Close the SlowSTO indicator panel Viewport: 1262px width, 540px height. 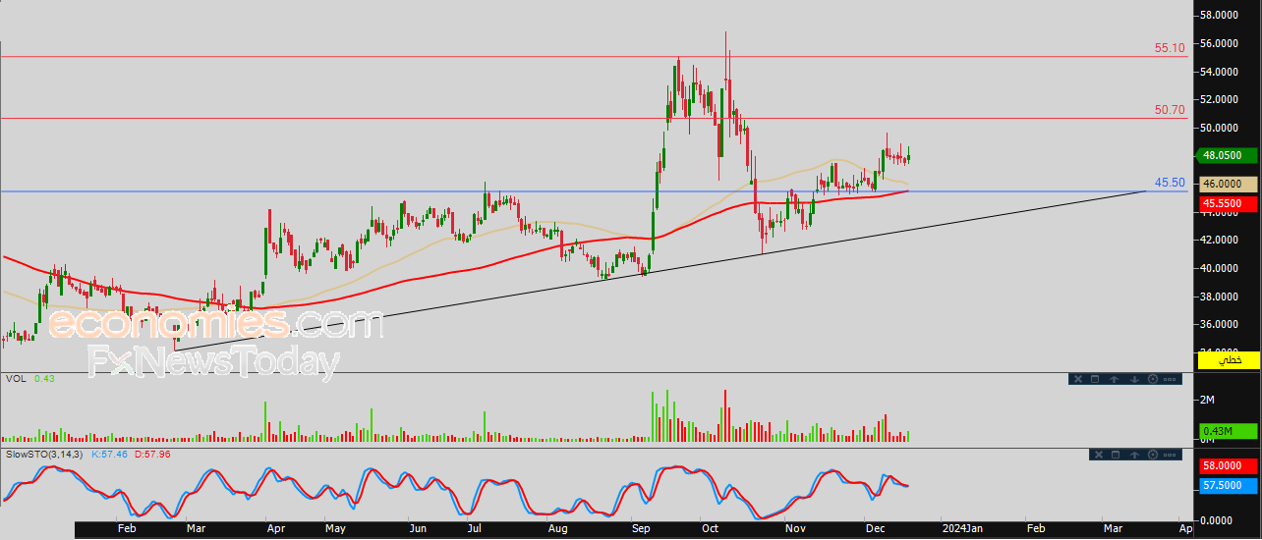[x=1099, y=455]
